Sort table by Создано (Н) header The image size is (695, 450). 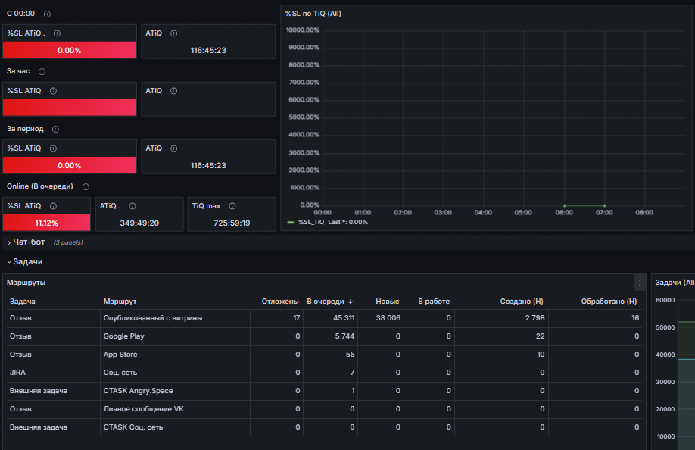[522, 302]
